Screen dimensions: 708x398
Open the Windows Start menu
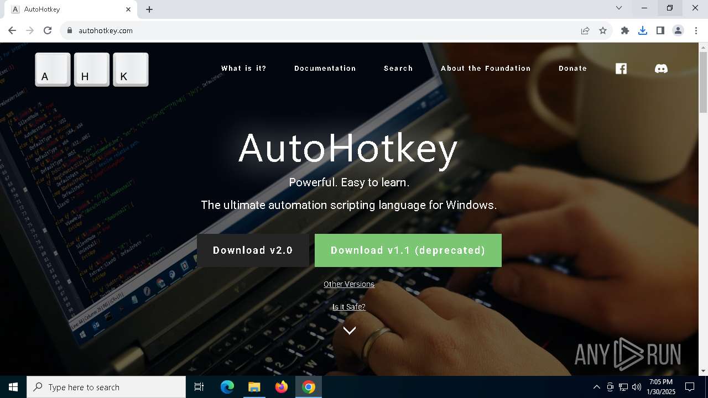[13, 387]
